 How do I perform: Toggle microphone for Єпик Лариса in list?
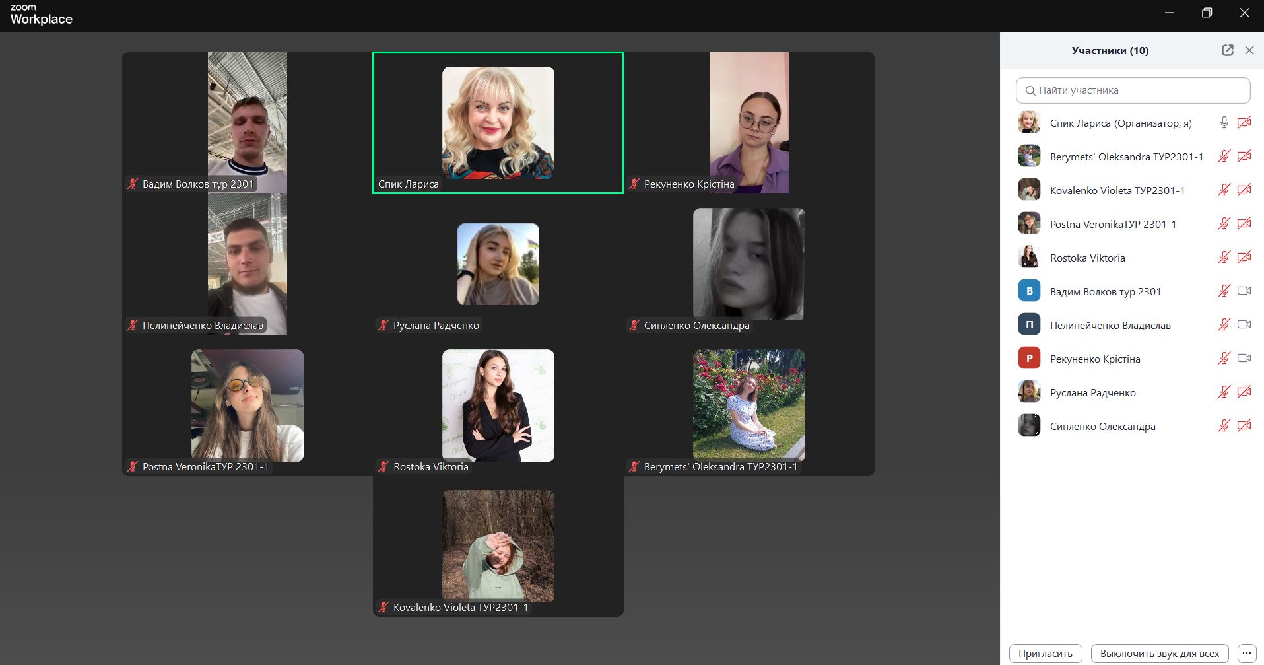(x=1224, y=123)
